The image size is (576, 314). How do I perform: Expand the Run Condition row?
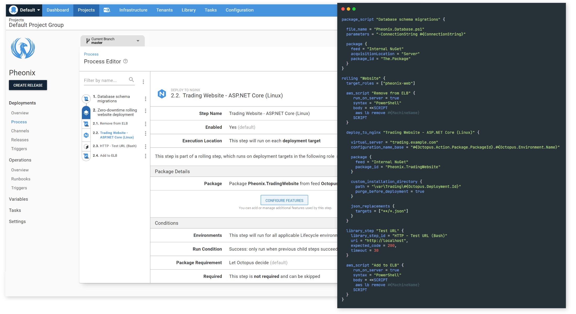(x=244, y=249)
